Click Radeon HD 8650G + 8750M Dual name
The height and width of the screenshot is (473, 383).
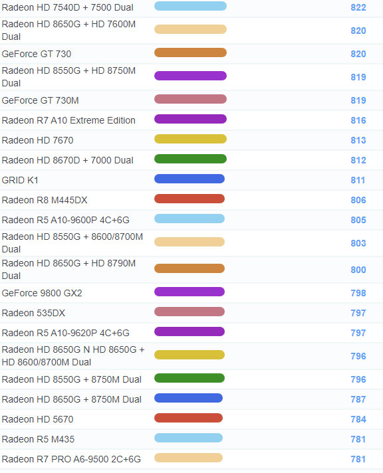pos(72,399)
